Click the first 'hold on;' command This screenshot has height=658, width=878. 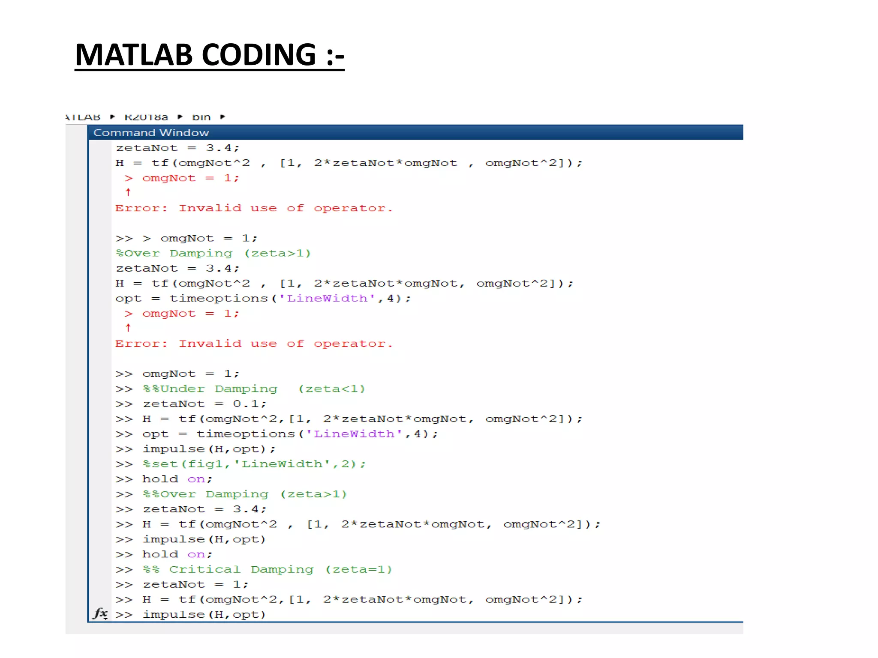pos(177,479)
